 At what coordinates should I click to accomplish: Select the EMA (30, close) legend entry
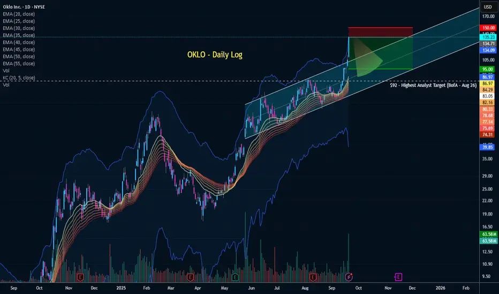point(19,28)
